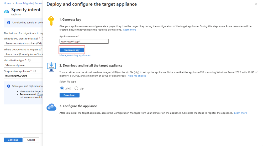Screen dimensions: 263x146
Task: Select the .VHD file type
Action: click(x=62, y=88)
